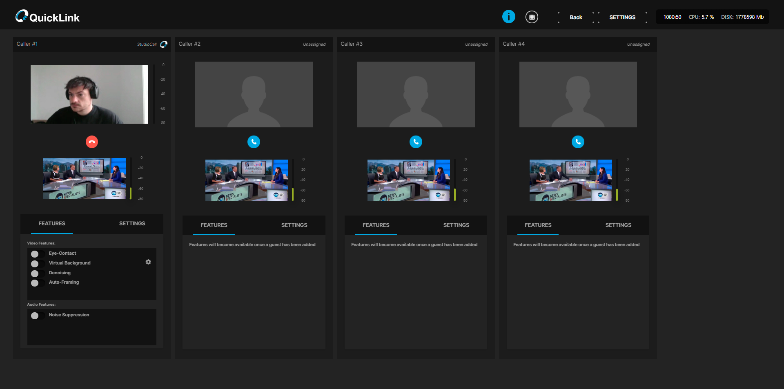Start a call for Caller #4
784x389 pixels.
[578, 142]
